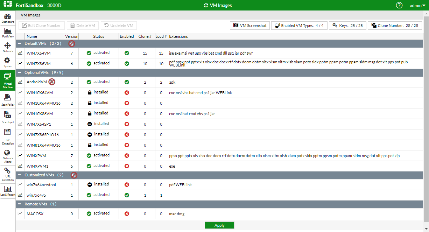Open the Dashboard sidebar item

point(8,19)
